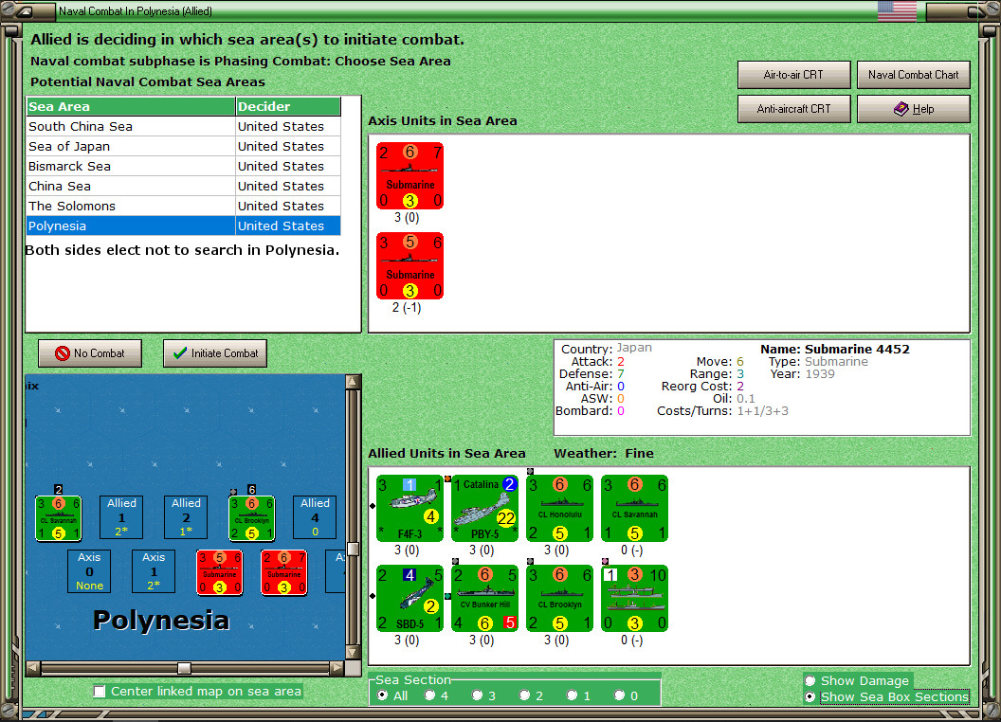
Task: Click the Initiate Combat button
Action: coord(215,353)
